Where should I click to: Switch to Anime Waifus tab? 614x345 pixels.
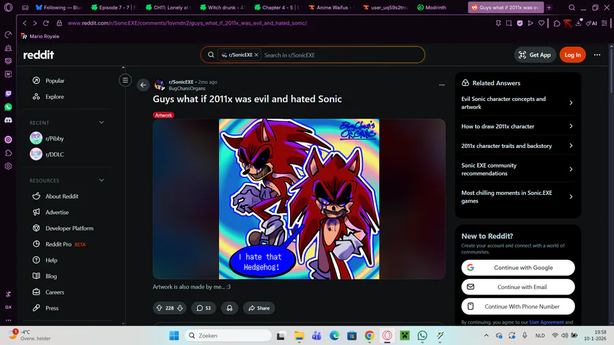[x=331, y=7]
